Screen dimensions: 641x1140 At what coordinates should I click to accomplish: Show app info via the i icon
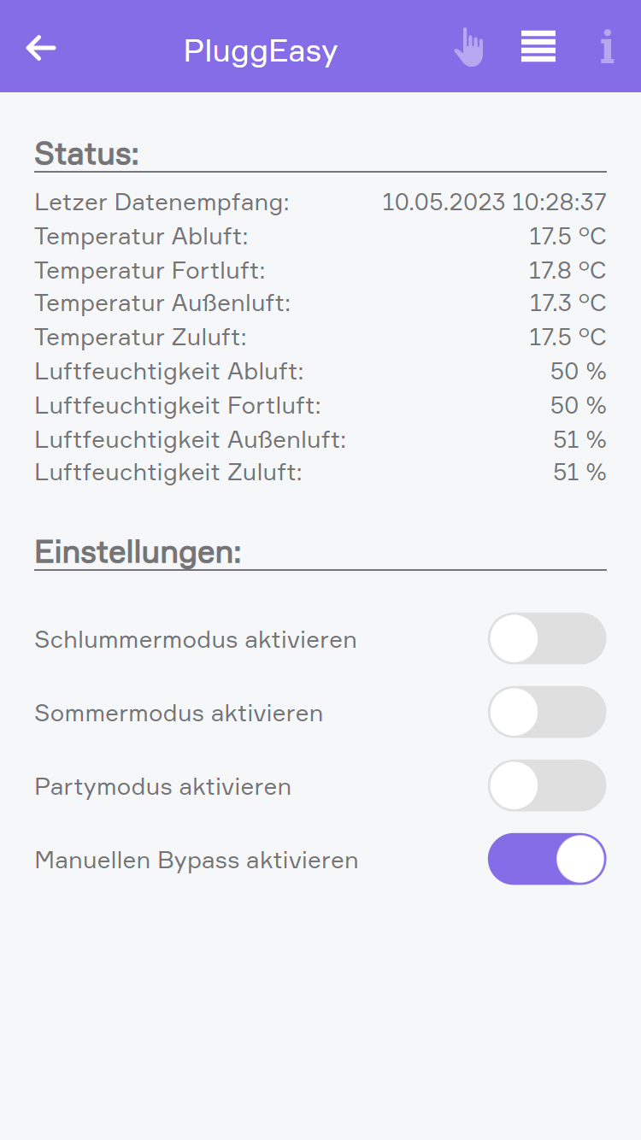coord(607,47)
